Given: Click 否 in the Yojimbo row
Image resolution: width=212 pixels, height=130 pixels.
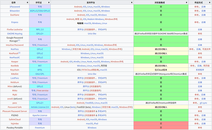Looking at the screenshot, I should (161, 124).
